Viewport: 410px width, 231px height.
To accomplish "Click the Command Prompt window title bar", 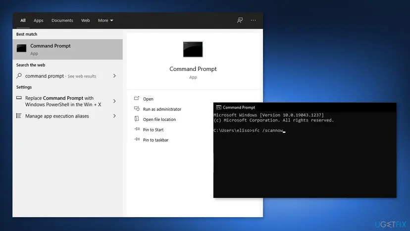I will click(305, 108).
